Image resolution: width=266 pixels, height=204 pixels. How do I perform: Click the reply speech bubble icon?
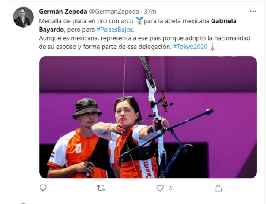[x=43, y=188]
